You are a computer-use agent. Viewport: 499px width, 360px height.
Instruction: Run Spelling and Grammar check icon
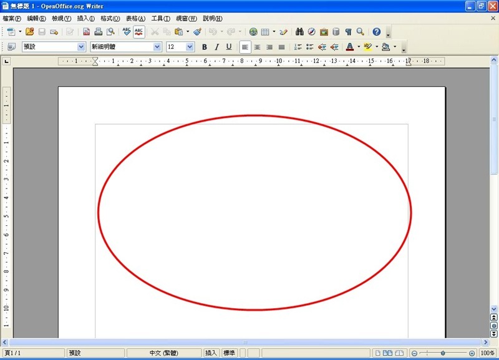point(127,32)
